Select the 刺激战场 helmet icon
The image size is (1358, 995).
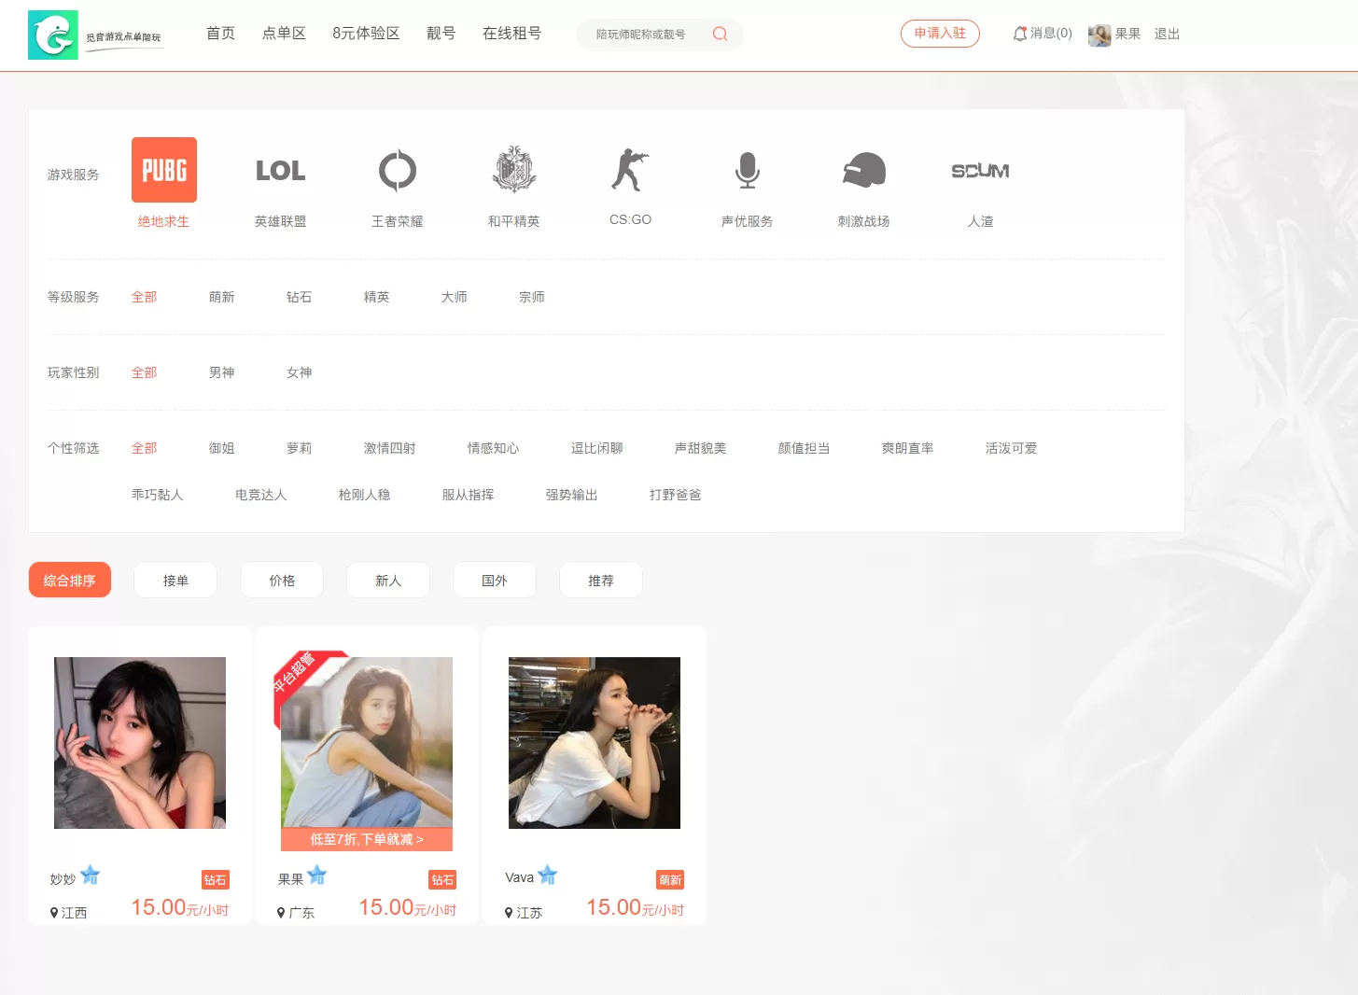coord(863,170)
